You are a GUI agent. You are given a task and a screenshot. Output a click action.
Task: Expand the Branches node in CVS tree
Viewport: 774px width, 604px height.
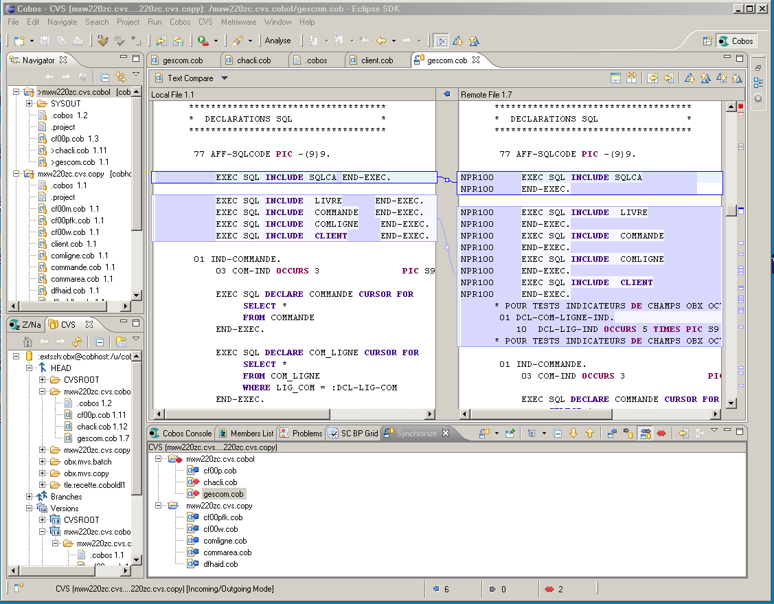(29, 497)
